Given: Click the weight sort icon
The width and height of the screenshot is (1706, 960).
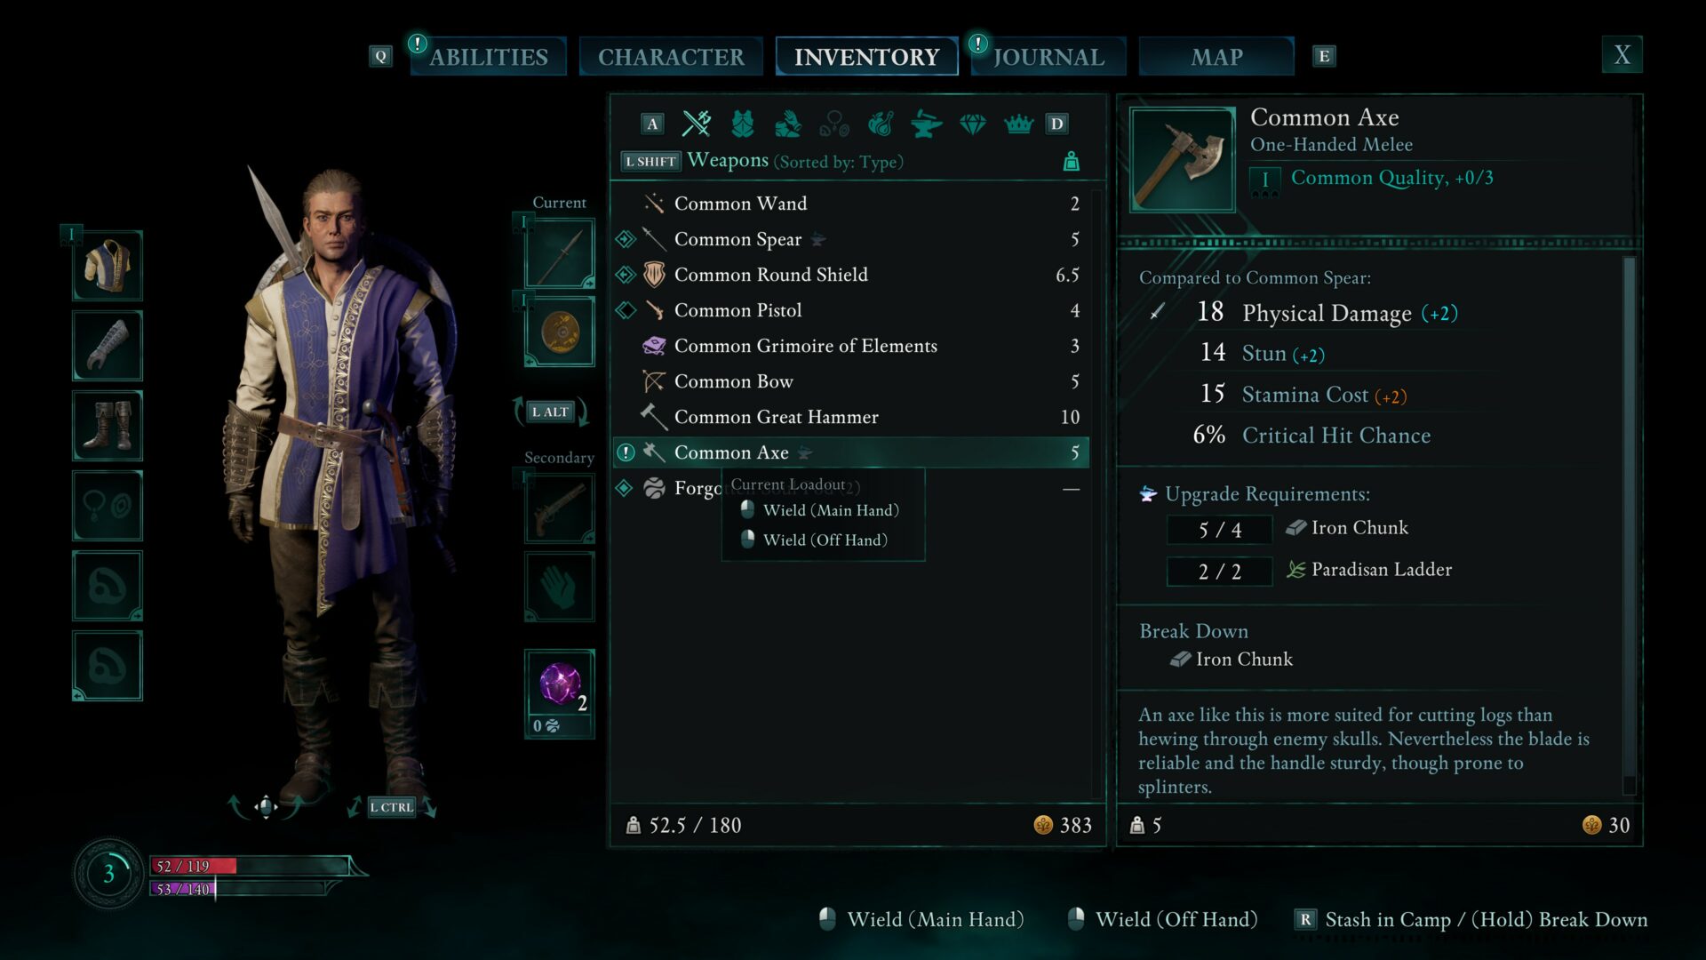Looking at the screenshot, I should (1072, 162).
